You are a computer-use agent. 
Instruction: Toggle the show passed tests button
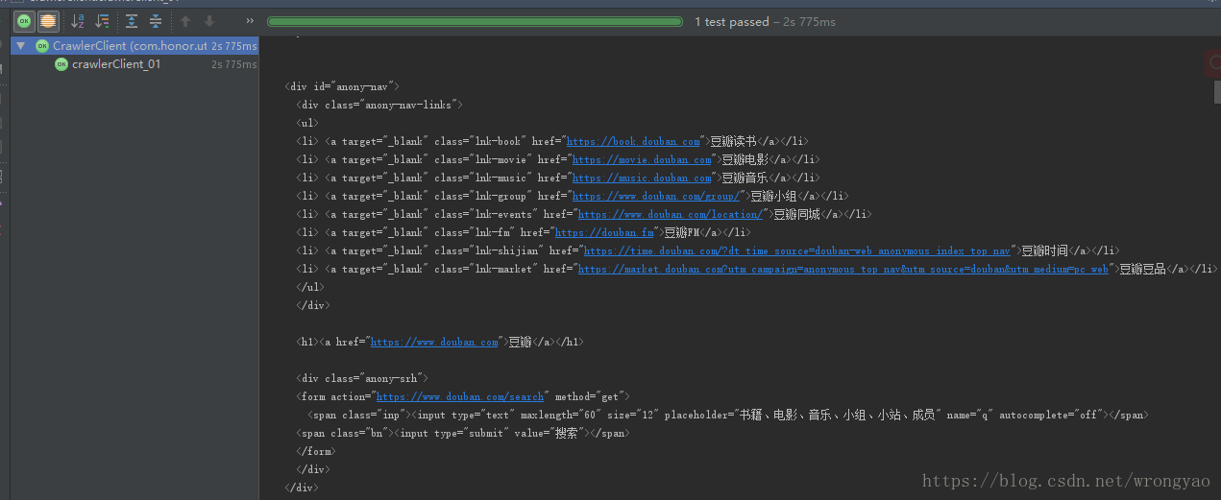[x=23, y=21]
